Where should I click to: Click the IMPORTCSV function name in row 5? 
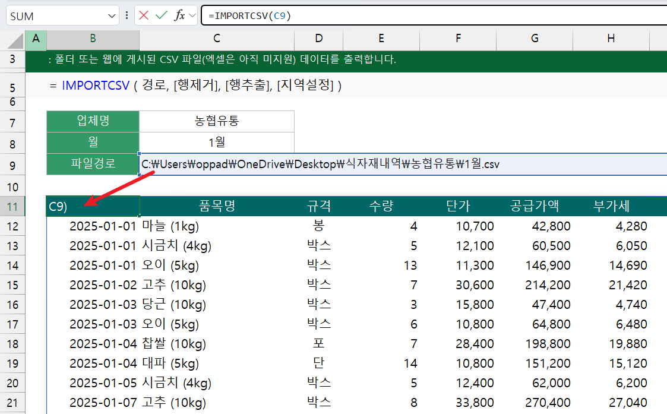click(x=96, y=86)
